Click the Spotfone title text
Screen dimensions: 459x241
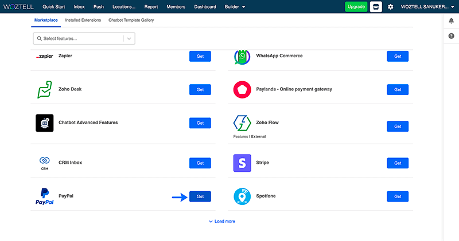(266, 196)
